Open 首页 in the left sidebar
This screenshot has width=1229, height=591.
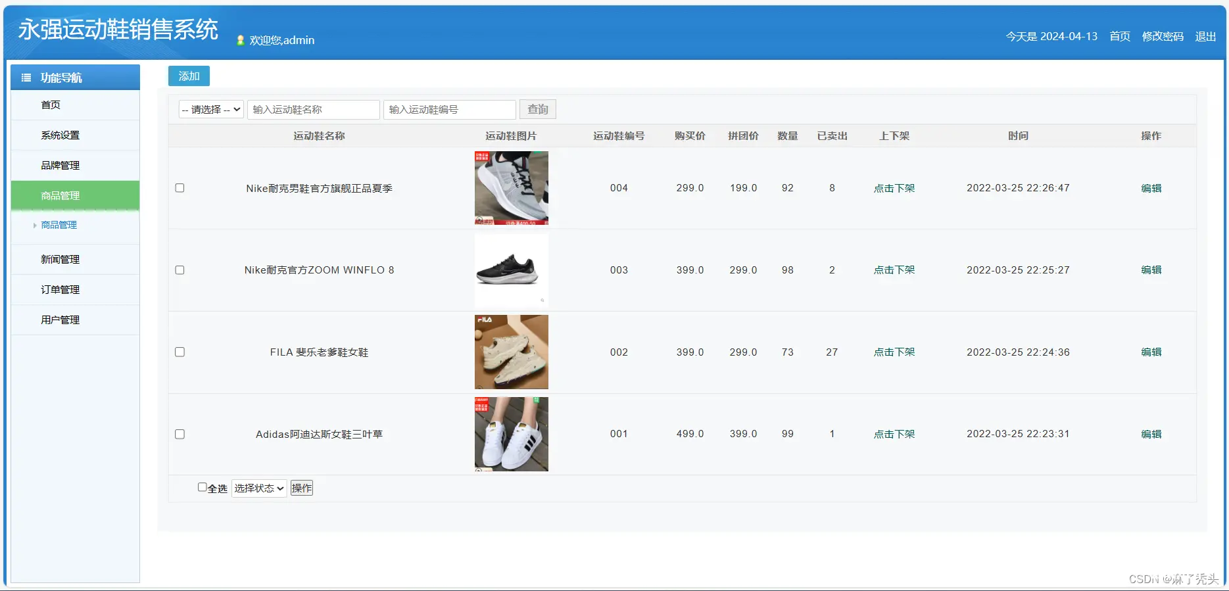pyautogui.click(x=75, y=105)
